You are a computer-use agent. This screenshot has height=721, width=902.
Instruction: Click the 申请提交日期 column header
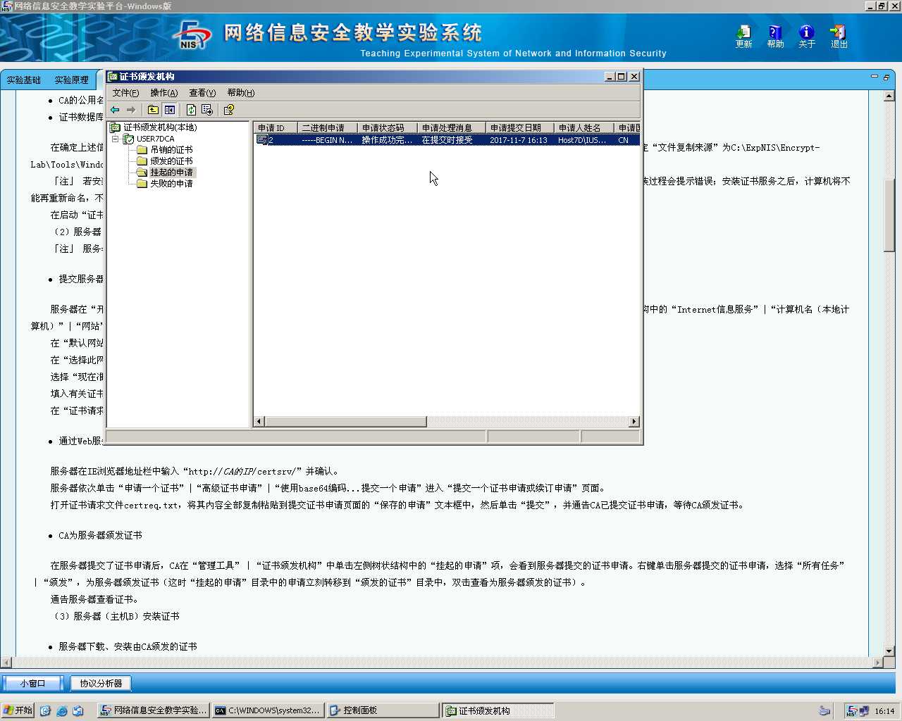coord(520,127)
